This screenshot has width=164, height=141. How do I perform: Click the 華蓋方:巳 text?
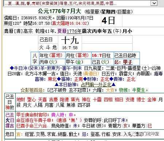tap(142, 126)
